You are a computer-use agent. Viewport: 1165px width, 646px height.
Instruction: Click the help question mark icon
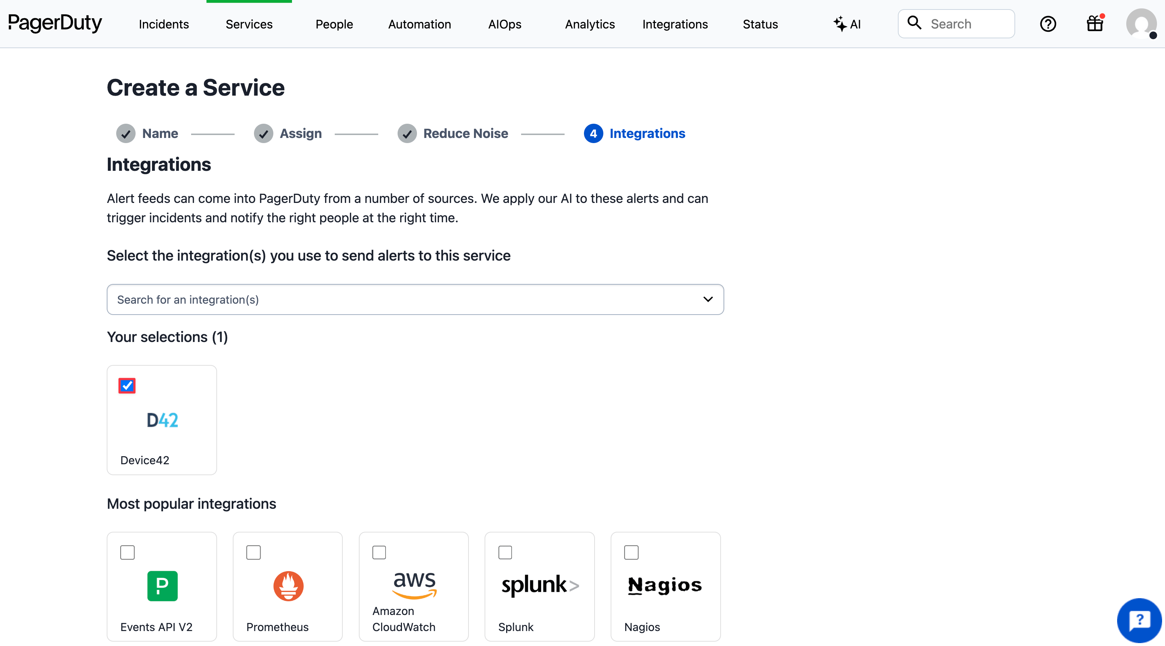click(x=1048, y=23)
